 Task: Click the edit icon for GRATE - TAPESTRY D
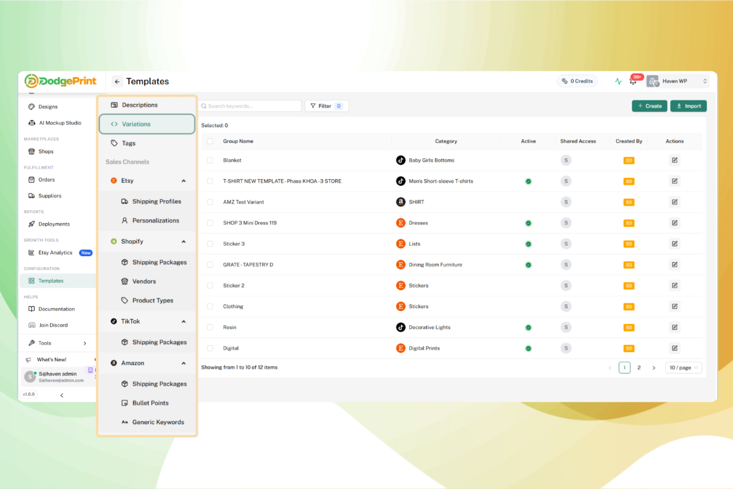click(674, 265)
